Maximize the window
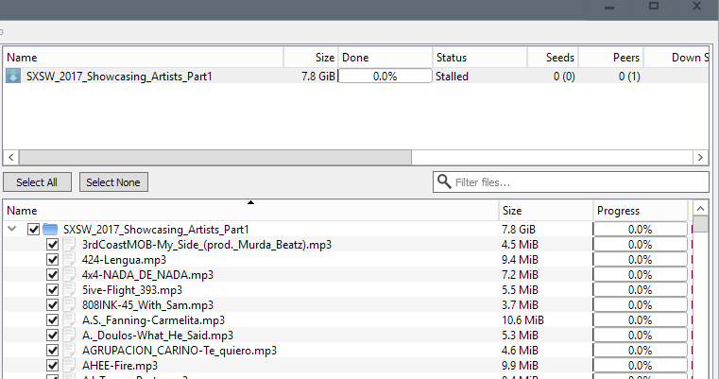 pyautogui.click(x=654, y=6)
